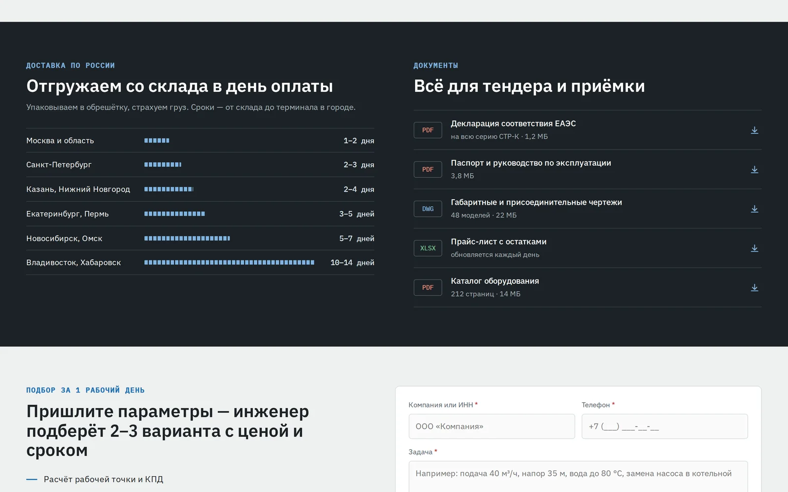The height and width of the screenshot is (492, 788).
Task: Click the 10–14 дней delivery time
Action: pos(352,263)
